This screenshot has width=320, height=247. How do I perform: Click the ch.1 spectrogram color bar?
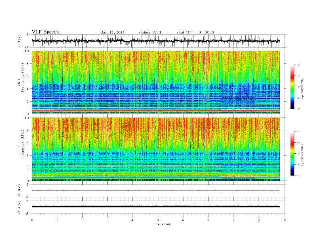click(292, 87)
